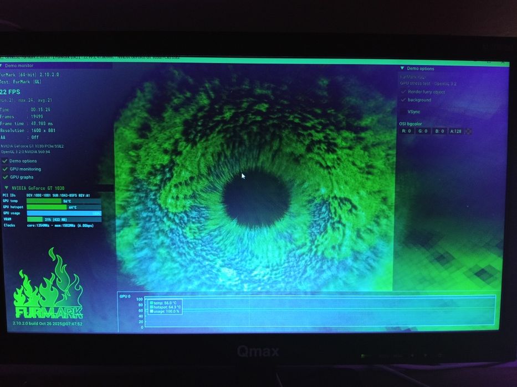The height and width of the screenshot is (387, 517).
Task: Click the R: 0 color field
Action: (406, 131)
